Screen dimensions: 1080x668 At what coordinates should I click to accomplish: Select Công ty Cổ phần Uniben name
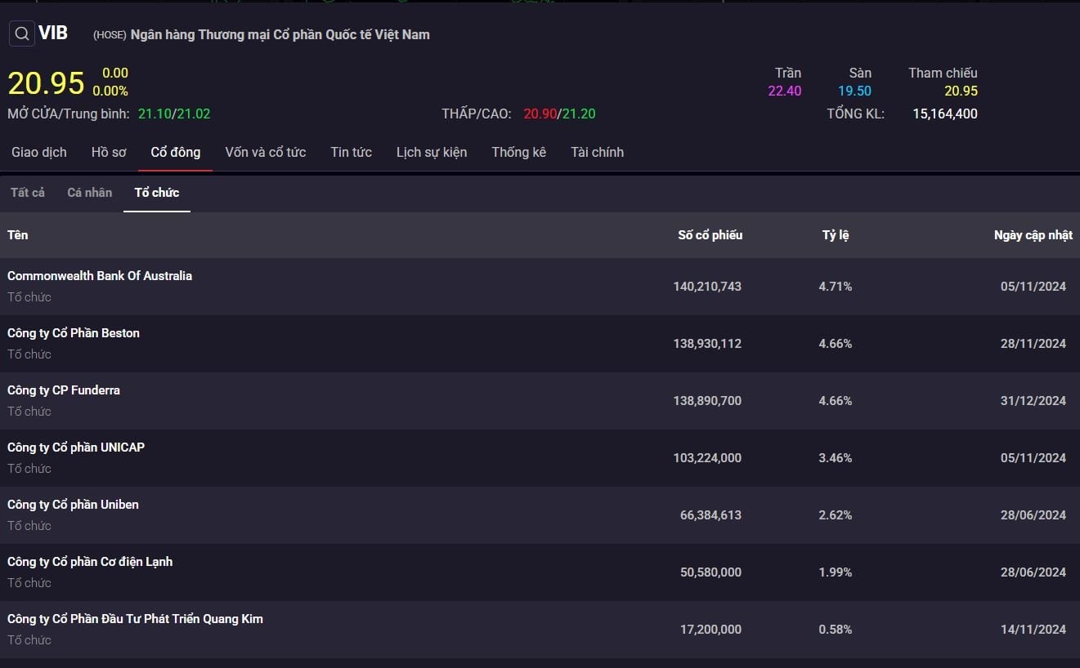click(x=74, y=505)
